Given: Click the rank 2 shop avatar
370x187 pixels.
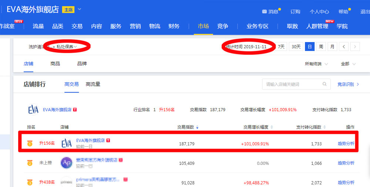Looking at the screenshot, I should point(67,163).
